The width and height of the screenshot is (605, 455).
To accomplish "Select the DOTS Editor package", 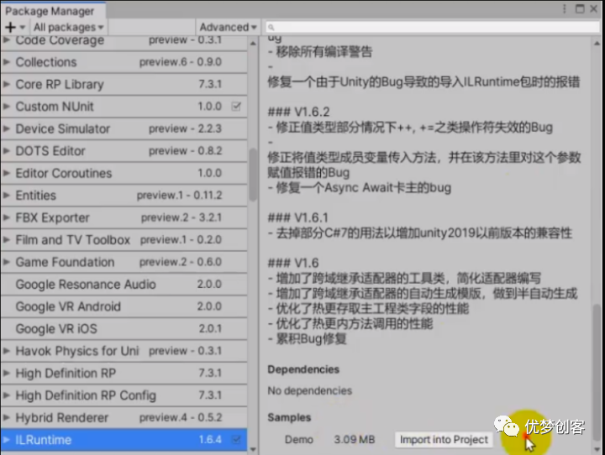I will [x=124, y=151].
